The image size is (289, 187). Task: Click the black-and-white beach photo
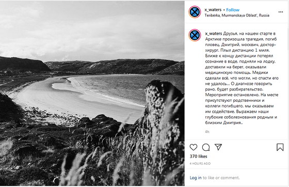pyautogui.click(x=92, y=93)
